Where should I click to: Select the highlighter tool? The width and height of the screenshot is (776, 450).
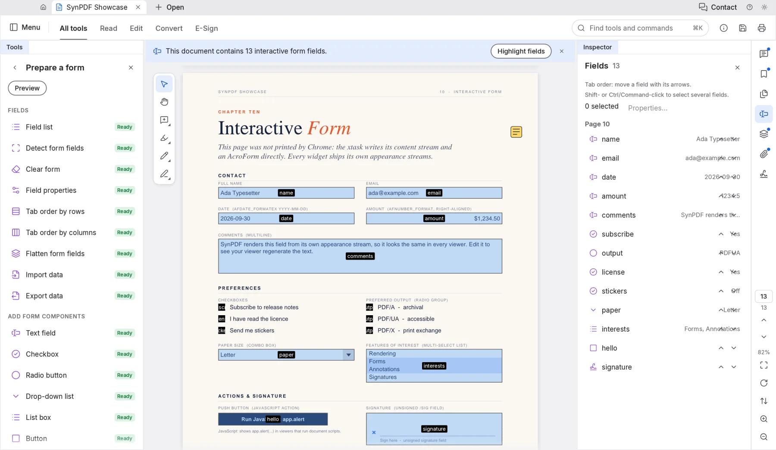pyautogui.click(x=164, y=138)
